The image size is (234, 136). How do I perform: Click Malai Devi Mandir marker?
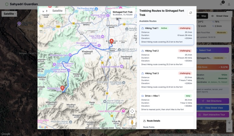(x=71, y=122)
